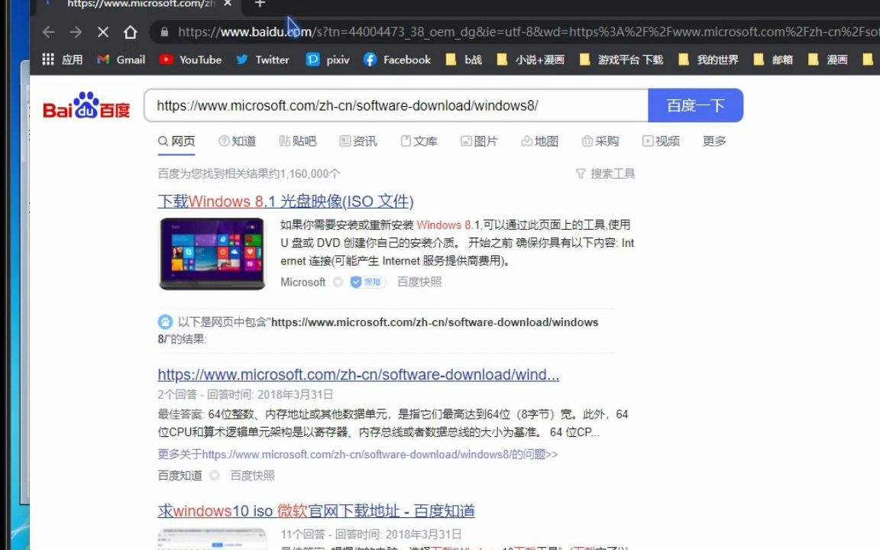Open the Twitter bookmark
880x550 pixels.
tap(263, 60)
